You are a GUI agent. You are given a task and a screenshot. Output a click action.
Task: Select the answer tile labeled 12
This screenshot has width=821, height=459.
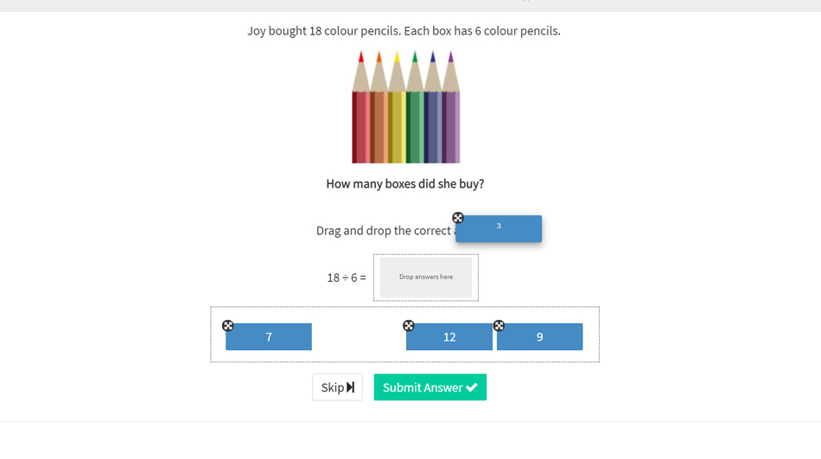click(x=449, y=337)
